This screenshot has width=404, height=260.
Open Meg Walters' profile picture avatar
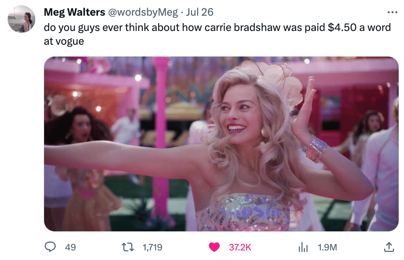click(21, 19)
